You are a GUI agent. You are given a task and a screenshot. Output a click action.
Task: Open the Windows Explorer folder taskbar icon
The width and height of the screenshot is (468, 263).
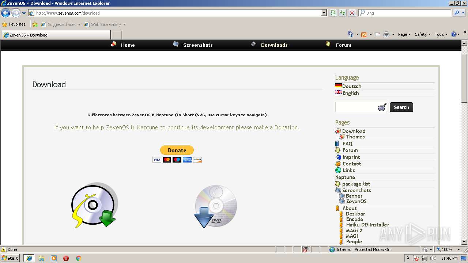point(41,258)
